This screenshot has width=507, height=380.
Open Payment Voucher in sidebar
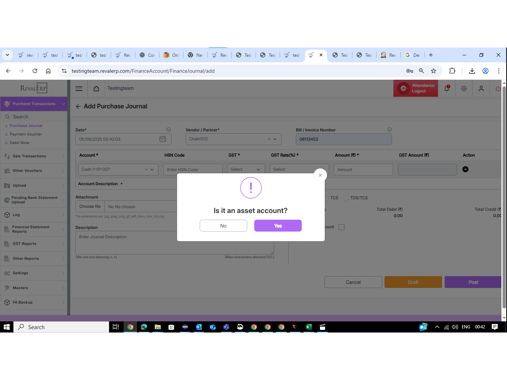(26, 134)
